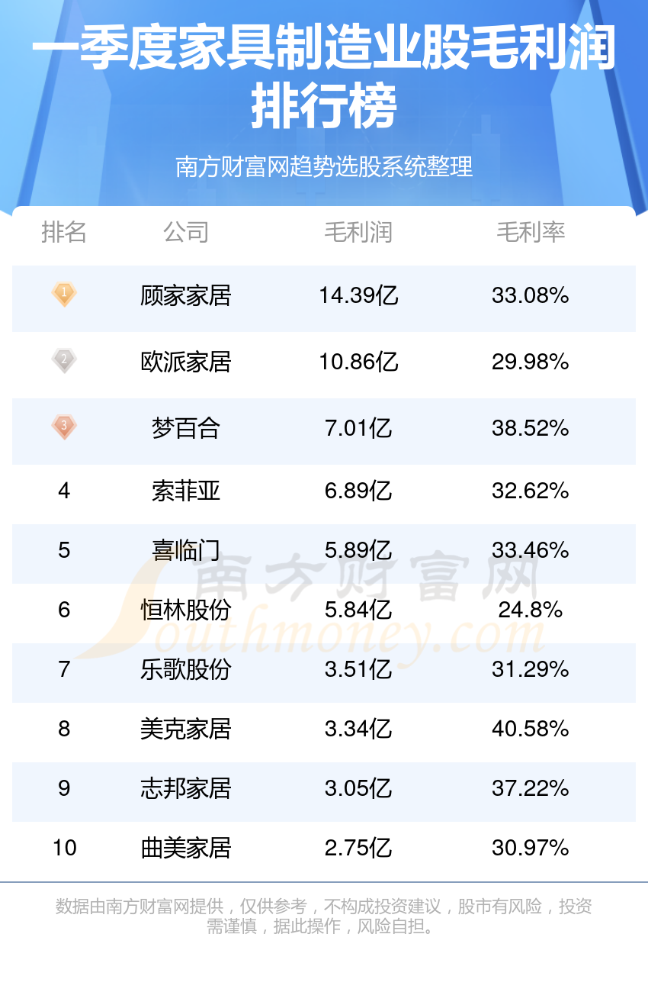This screenshot has height=992, width=648.
Task: Open company 顾家家居 in the table
Action: point(186,295)
